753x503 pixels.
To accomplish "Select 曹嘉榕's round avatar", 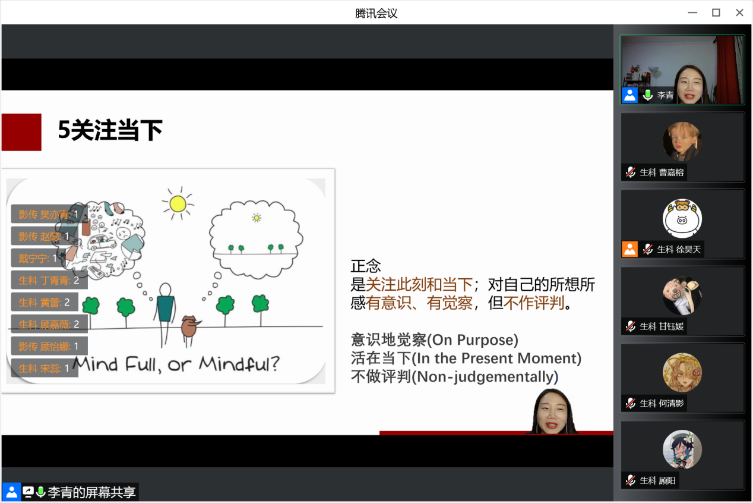I will point(682,142).
